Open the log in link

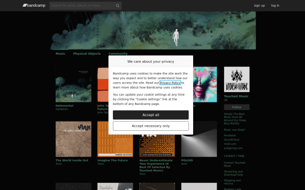click(275, 6)
